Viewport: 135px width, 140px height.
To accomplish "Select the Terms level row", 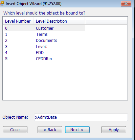I will (45, 34).
